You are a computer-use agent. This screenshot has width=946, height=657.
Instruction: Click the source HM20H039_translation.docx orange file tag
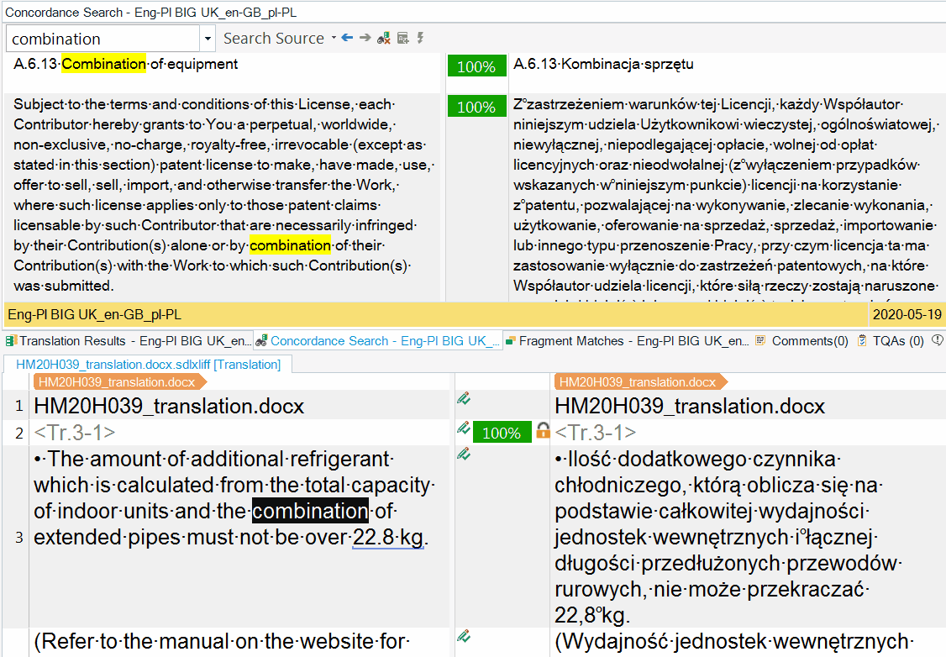pos(118,382)
